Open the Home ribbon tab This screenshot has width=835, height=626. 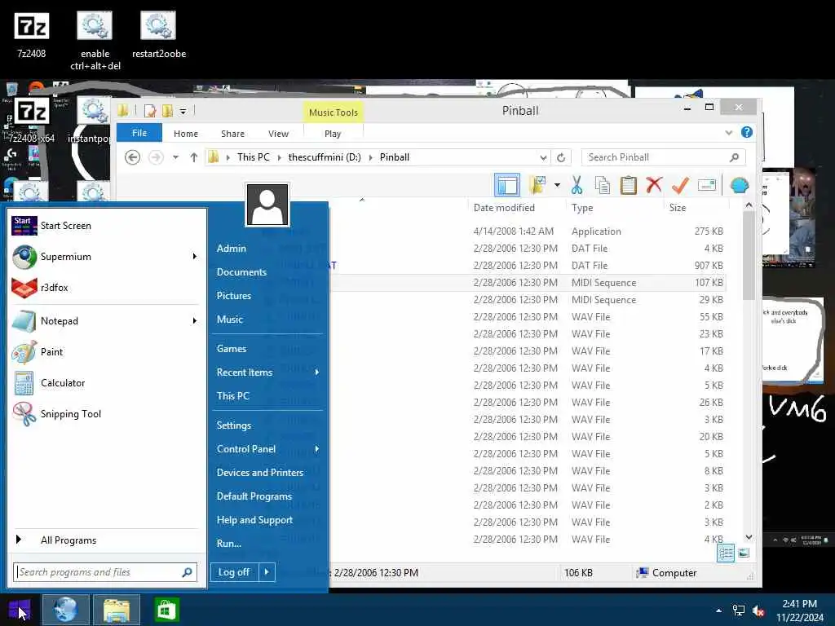(x=186, y=134)
